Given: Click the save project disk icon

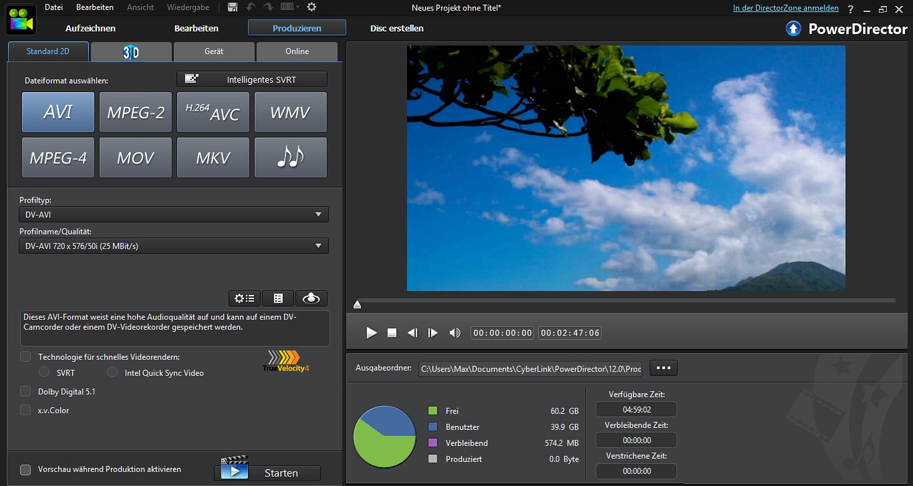Looking at the screenshot, I should (232, 7).
